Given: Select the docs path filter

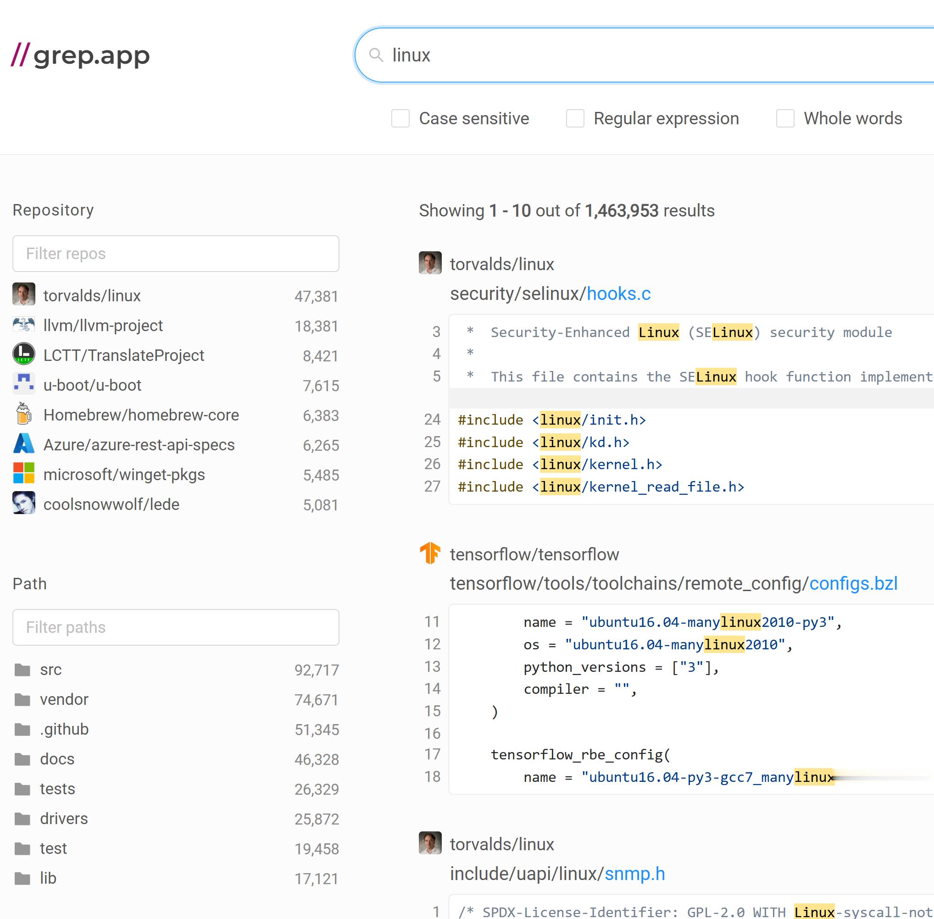Looking at the screenshot, I should tap(176, 759).
